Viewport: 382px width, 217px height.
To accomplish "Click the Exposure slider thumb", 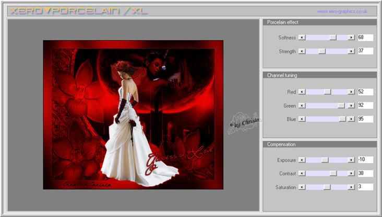I will coord(325,160).
